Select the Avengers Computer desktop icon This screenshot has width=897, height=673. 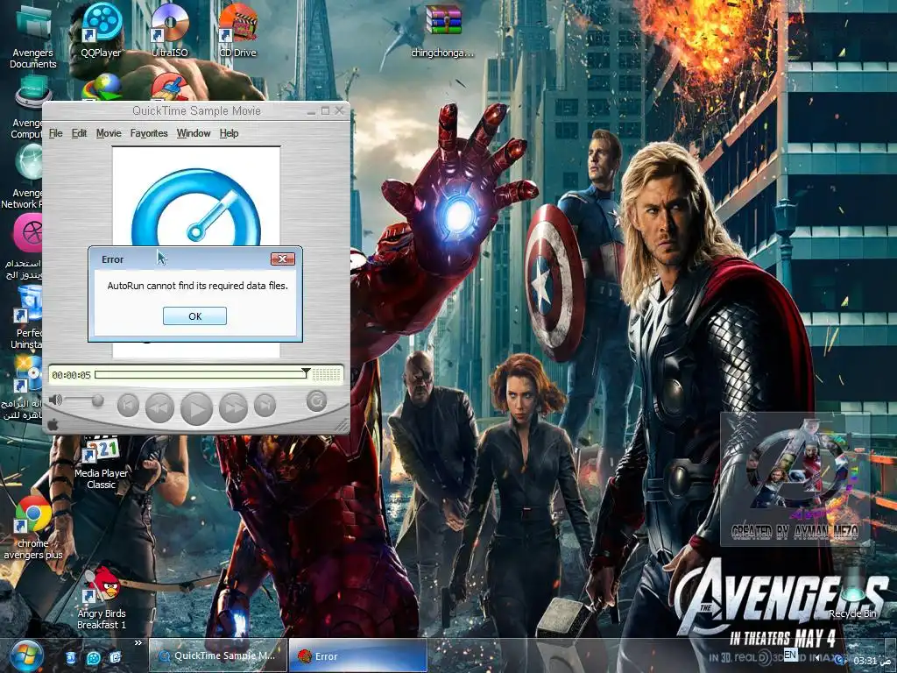[26, 109]
